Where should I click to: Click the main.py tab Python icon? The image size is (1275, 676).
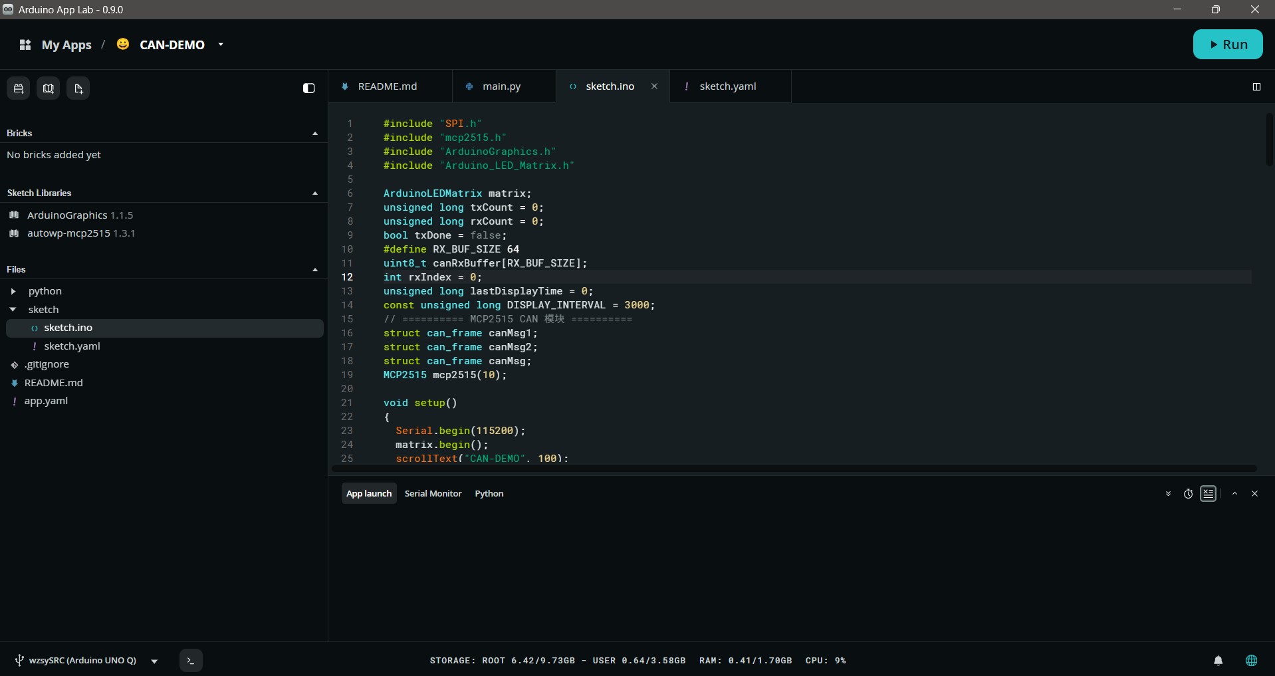click(469, 86)
